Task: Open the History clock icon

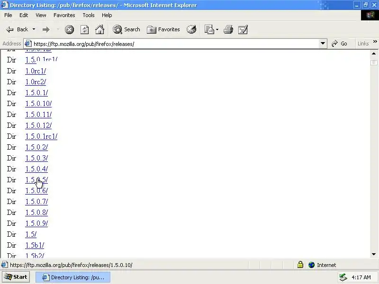Action: [191, 29]
